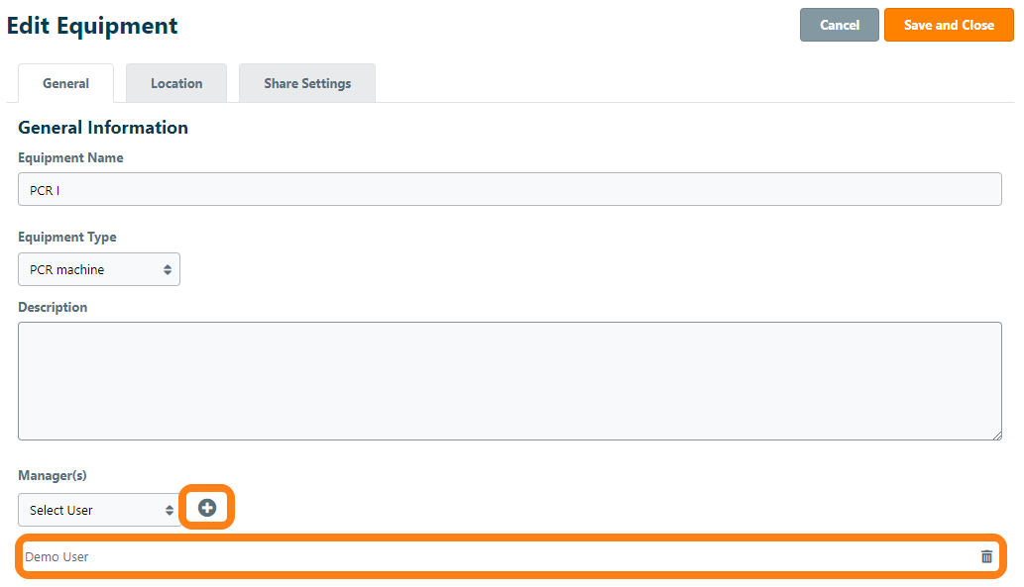Click inside the Description text area

click(510, 380)
